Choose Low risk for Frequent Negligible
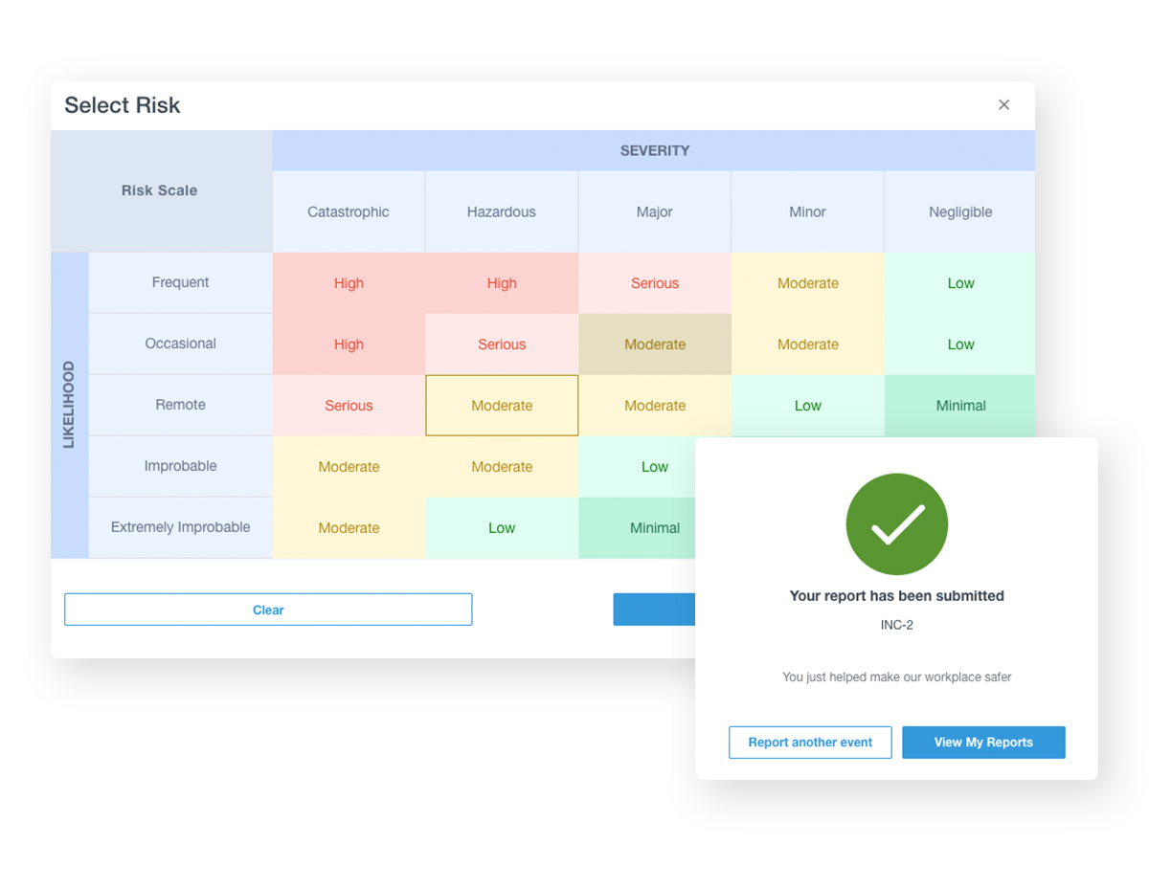 tap(960, 283)
